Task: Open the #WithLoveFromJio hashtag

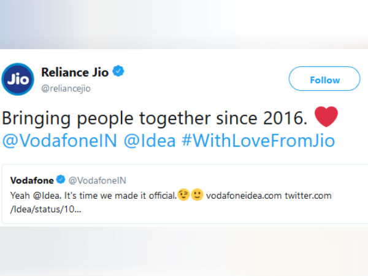Action: coord(258,140)
